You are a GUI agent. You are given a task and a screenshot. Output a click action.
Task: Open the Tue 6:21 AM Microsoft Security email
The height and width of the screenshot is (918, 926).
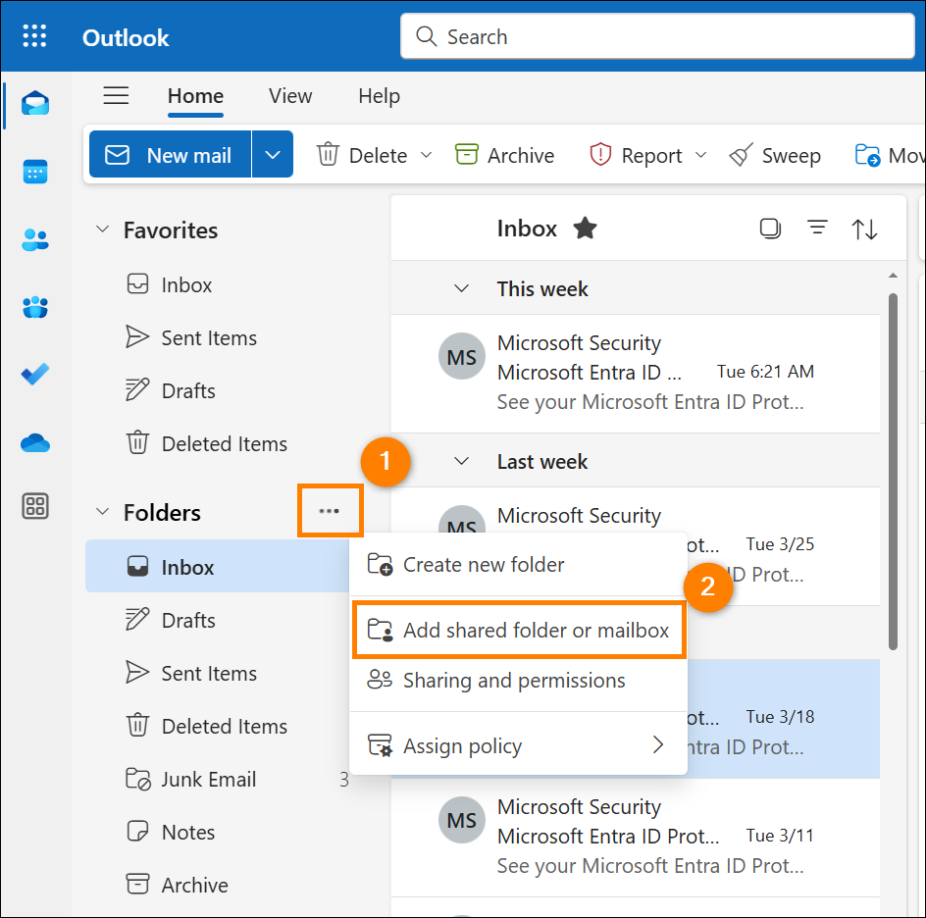[636, 374]
